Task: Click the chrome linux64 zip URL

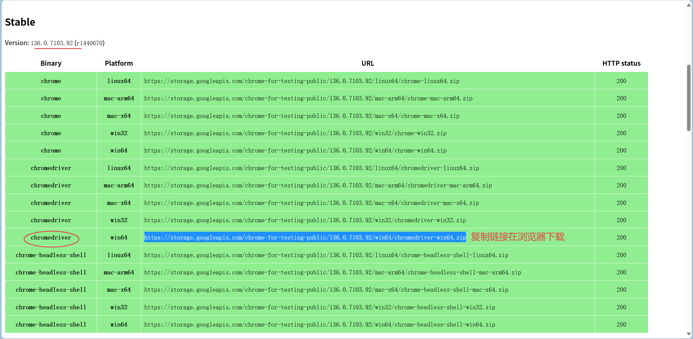Action: [x=301, y=81]
